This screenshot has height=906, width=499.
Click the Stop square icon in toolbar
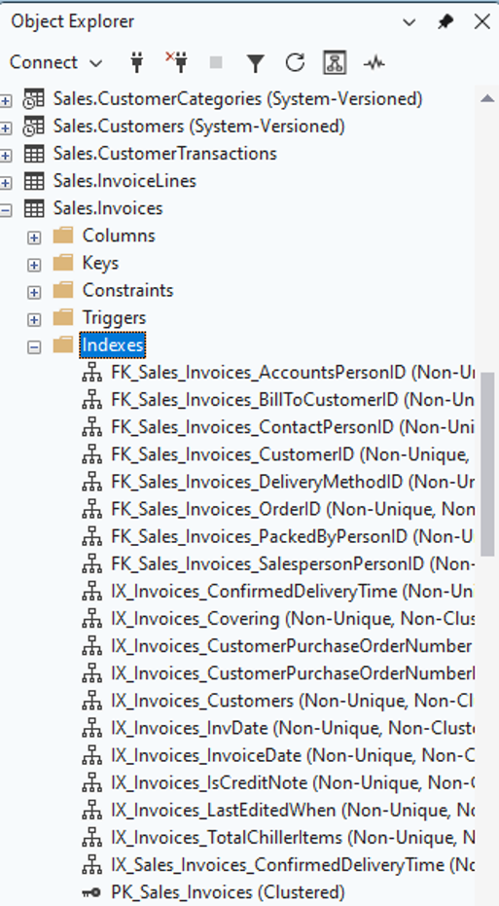click(x=216, y=62)
